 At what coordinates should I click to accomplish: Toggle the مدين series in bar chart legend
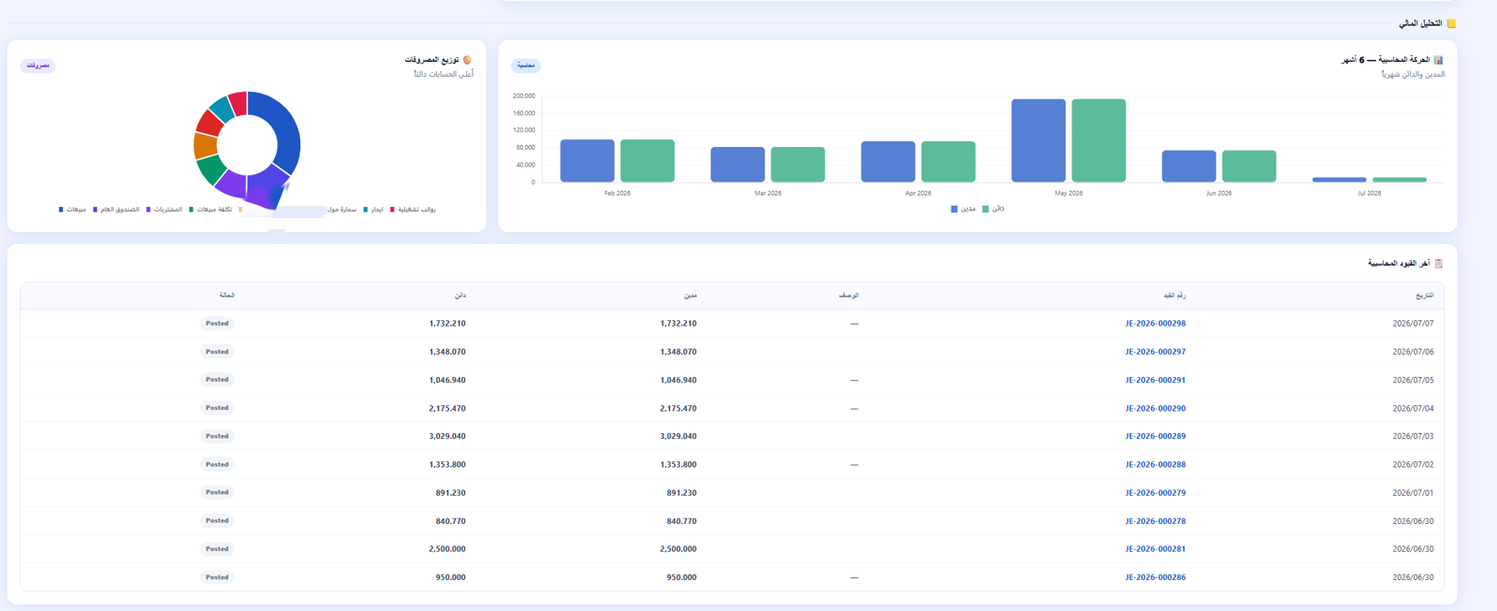[963, 209]
